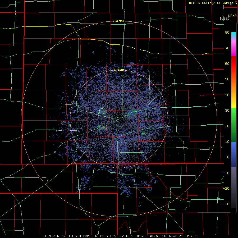Image resolution: width=238 pixels, height=238 pixels.
Task: Click the 20 value on dBZ scale
Action: [x=227, y=126]
